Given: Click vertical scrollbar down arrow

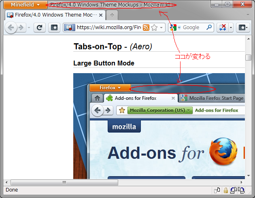Looking at the screenshot, I should pos(249,176).
